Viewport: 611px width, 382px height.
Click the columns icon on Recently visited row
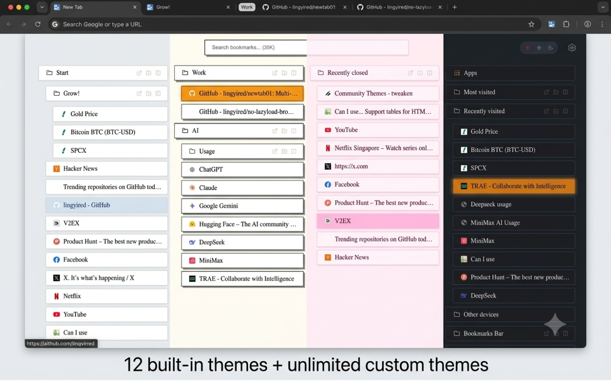click(565, 111)
